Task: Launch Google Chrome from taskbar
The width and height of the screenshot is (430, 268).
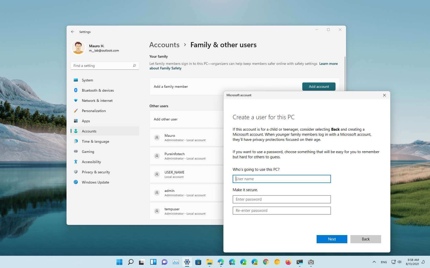Action: point(266,262)
